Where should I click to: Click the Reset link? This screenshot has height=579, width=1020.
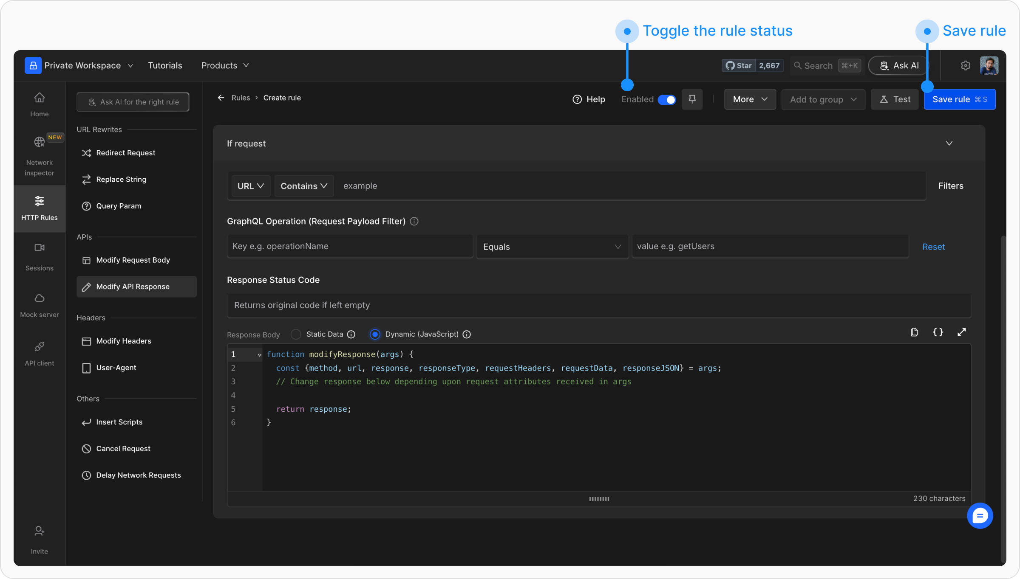[933, 247]
